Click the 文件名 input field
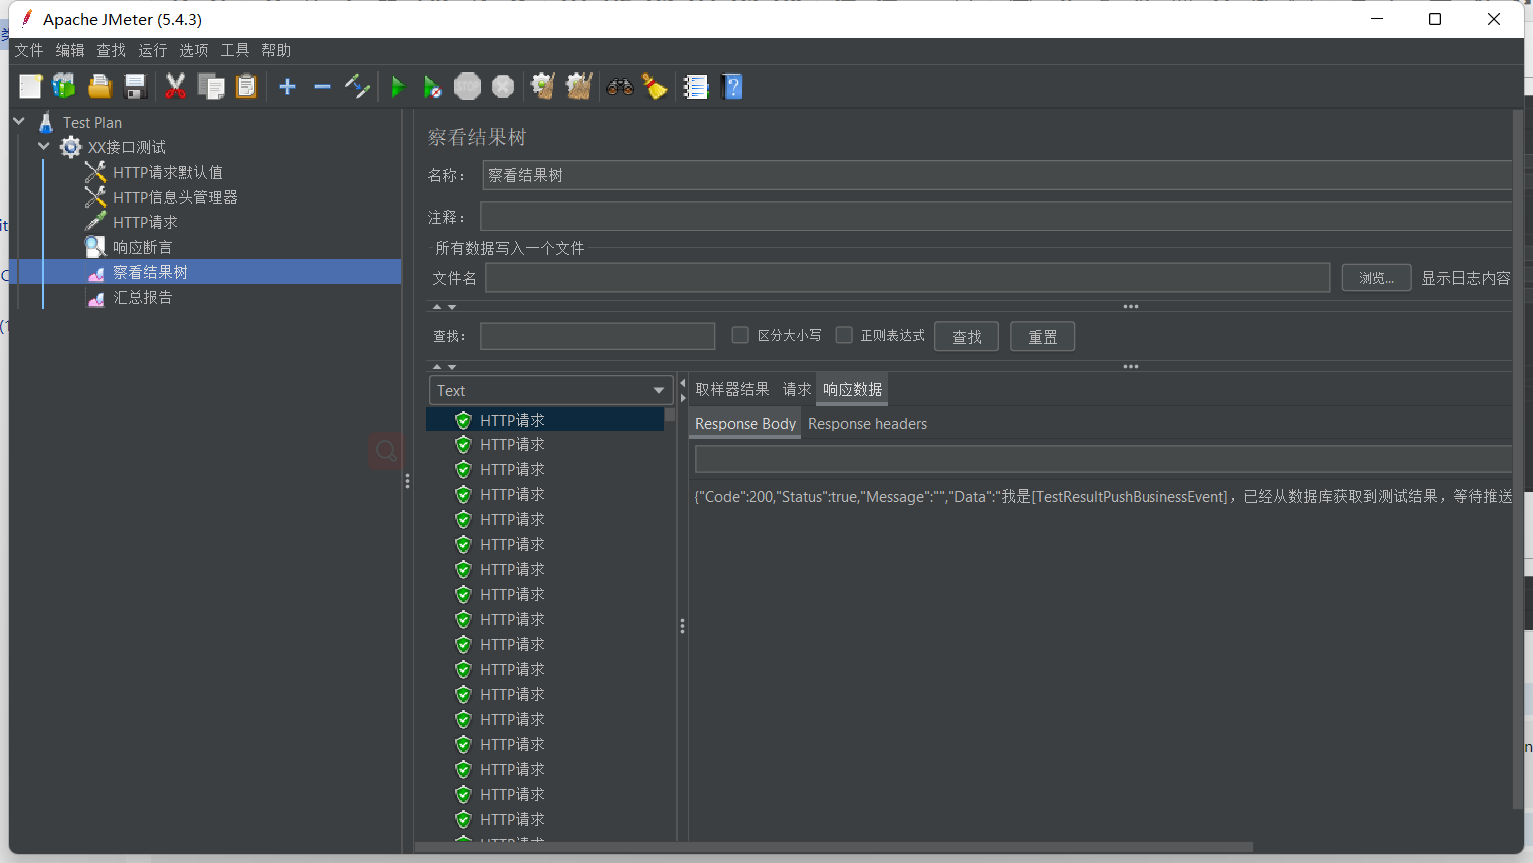Image resolution: width=1533 pixels, height=863 pixels. tap(908, 278)
